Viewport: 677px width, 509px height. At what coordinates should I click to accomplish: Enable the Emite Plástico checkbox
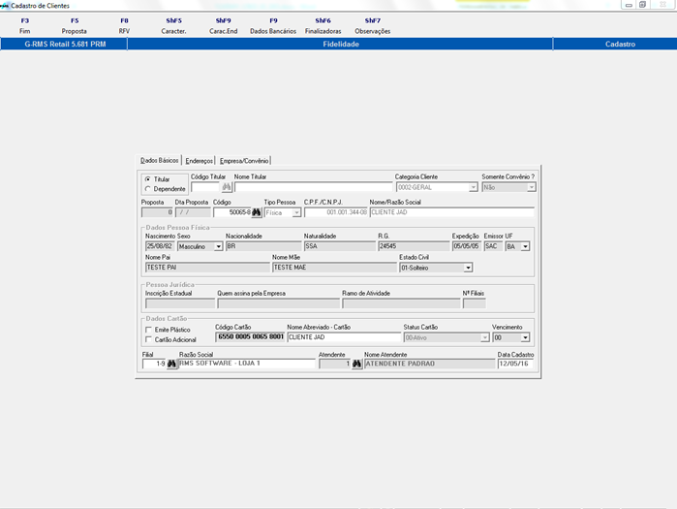pos(149,330)
